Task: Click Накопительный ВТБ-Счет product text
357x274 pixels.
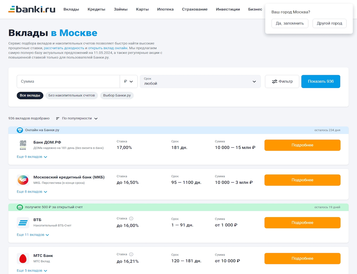Action: (52, 226)
